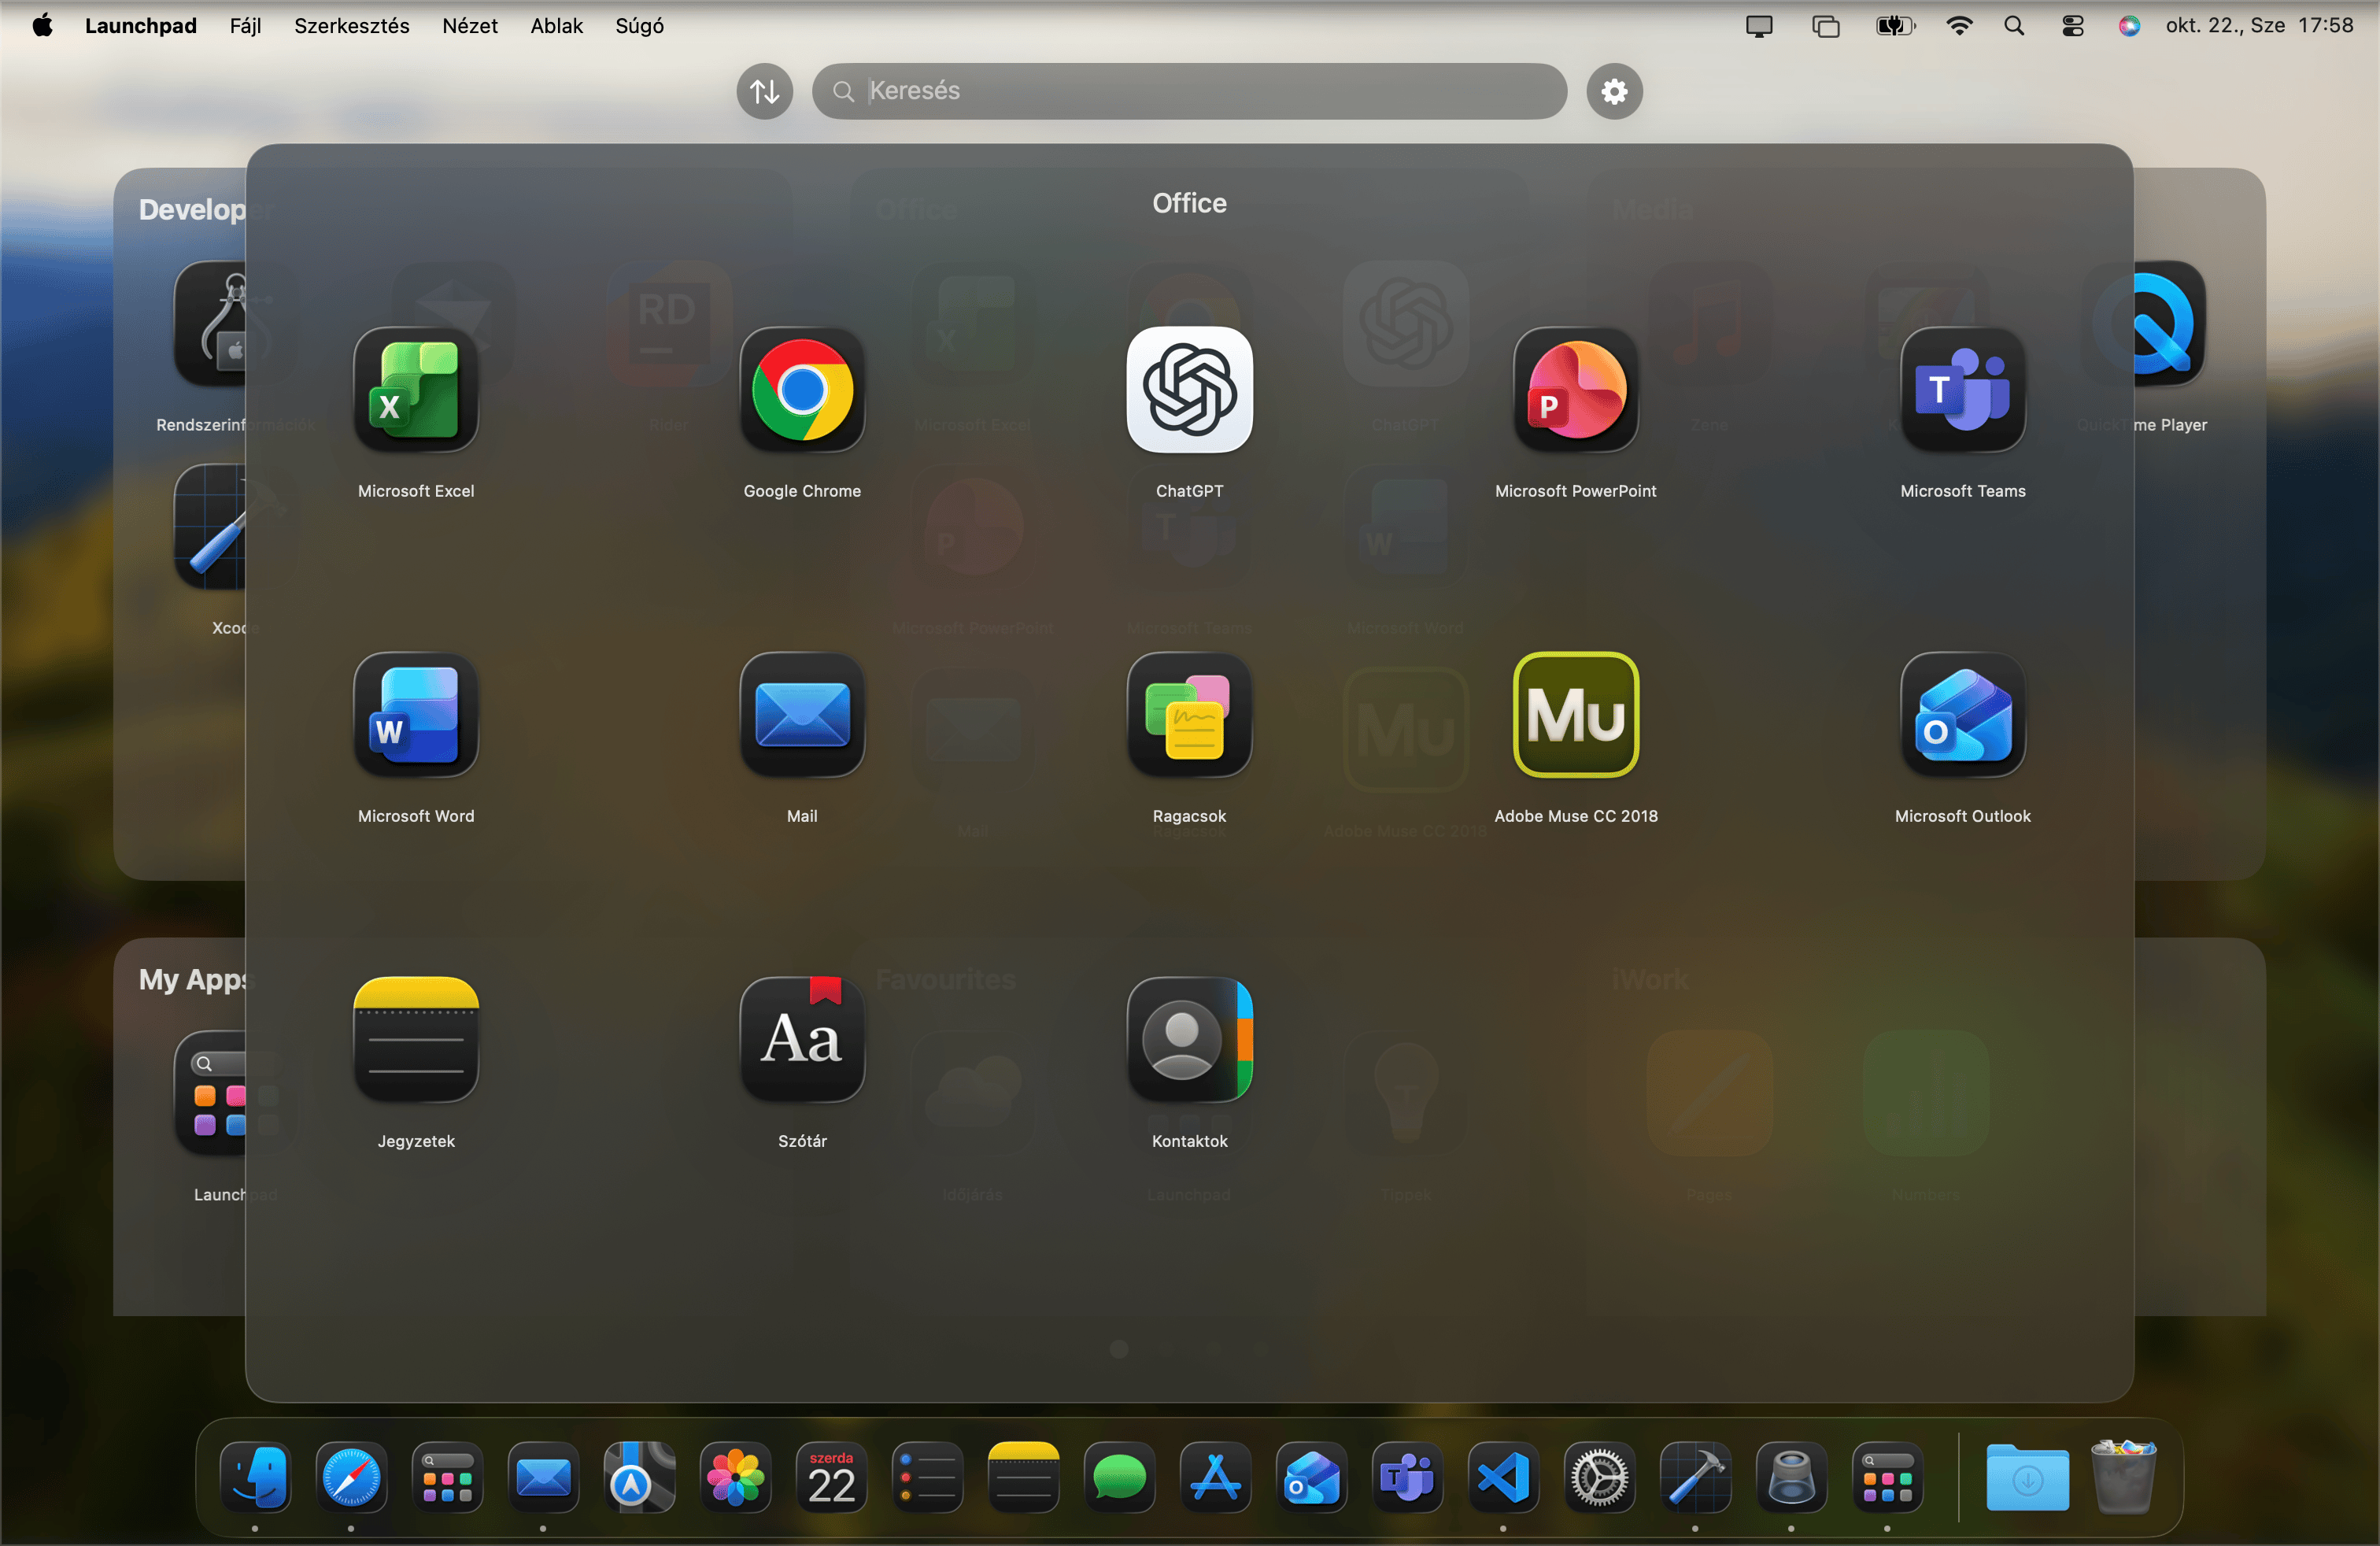
Task: Open the Jegyzetek notes app
Action: tap(415, 1040)
